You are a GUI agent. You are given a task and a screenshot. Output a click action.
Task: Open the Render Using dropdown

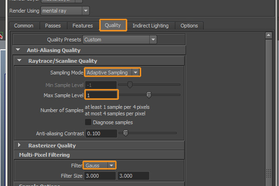point(65,11)
